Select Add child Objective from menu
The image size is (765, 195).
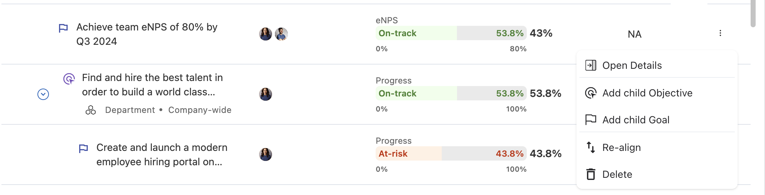tap(647, 93)
